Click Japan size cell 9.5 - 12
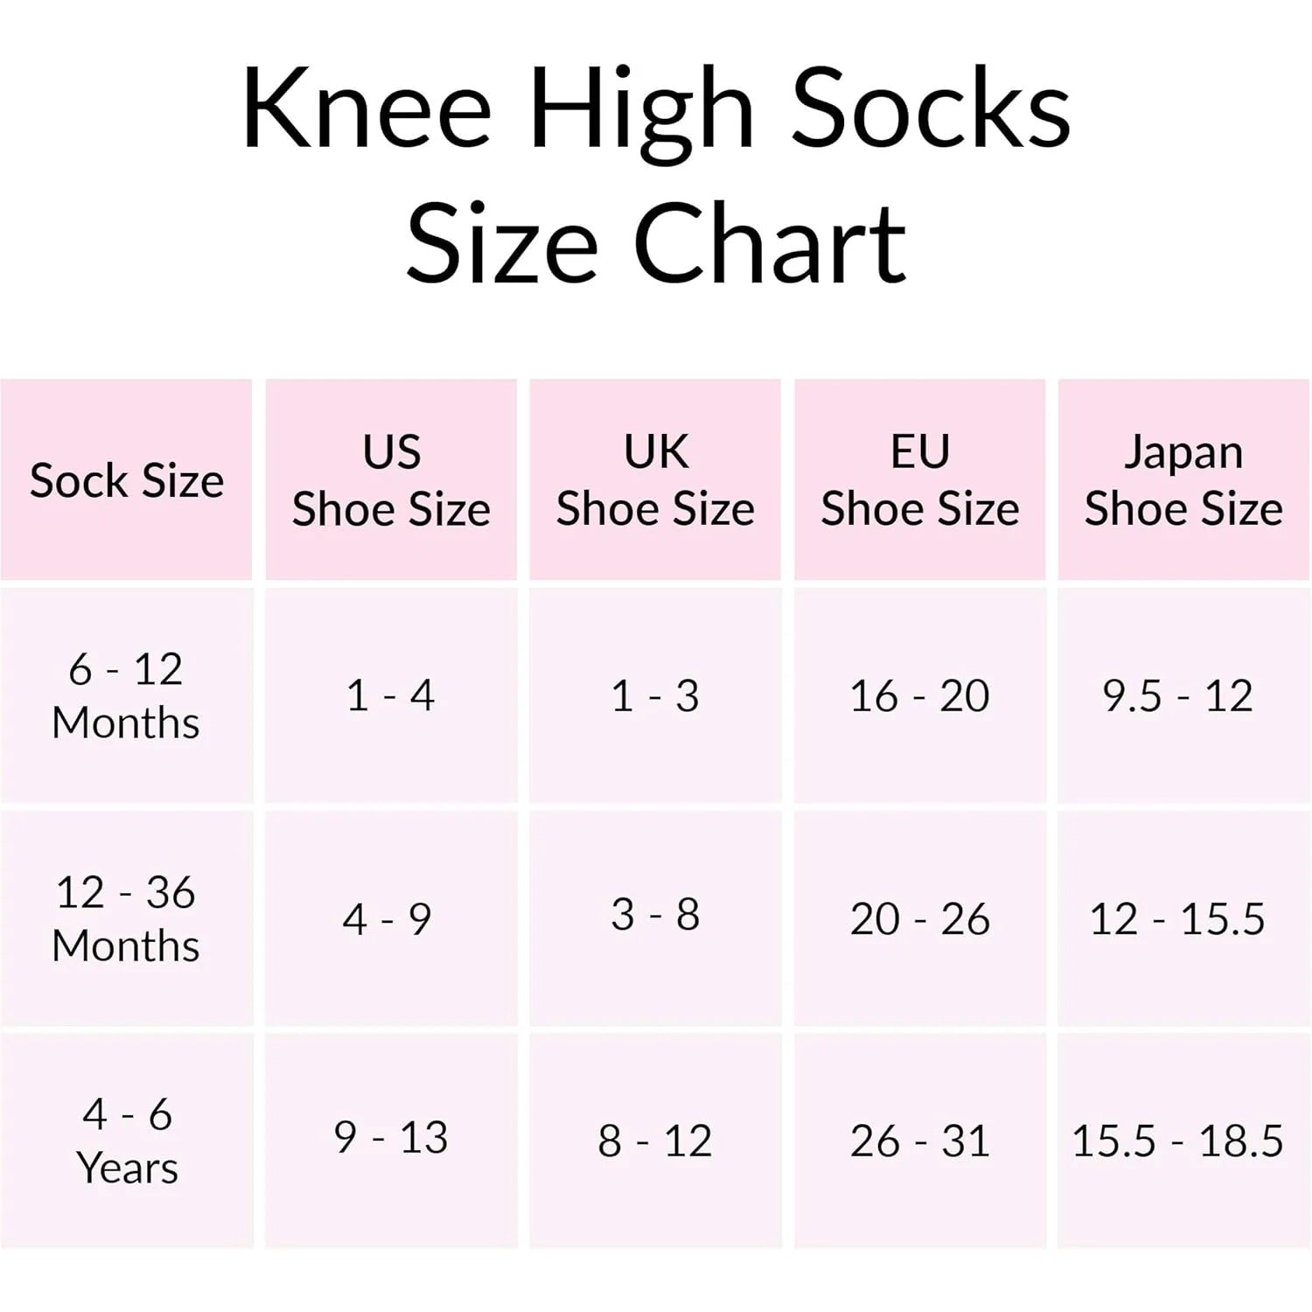The image size is (1312, 1312). pos(1177,696)
